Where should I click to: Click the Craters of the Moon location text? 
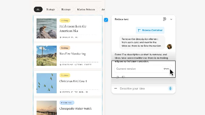pyautogui.click(x=75, y=92)
